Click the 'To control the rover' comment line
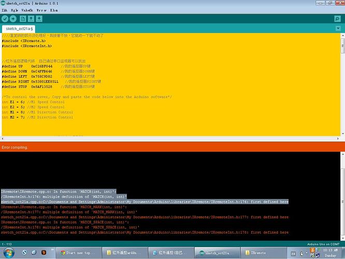 click(x=87, y=97)
